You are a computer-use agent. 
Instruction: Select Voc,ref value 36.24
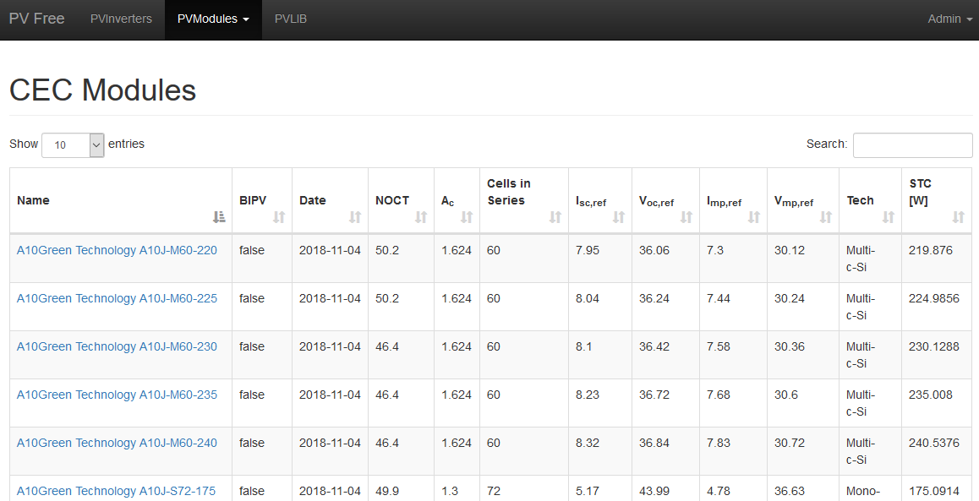tap(654, 298)
